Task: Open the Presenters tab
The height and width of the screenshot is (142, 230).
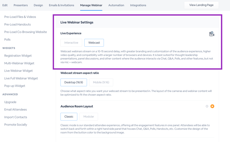Action: 21,5
